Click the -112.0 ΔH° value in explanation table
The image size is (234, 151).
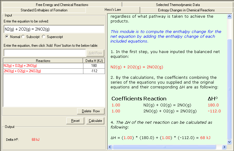coord(214,111)
